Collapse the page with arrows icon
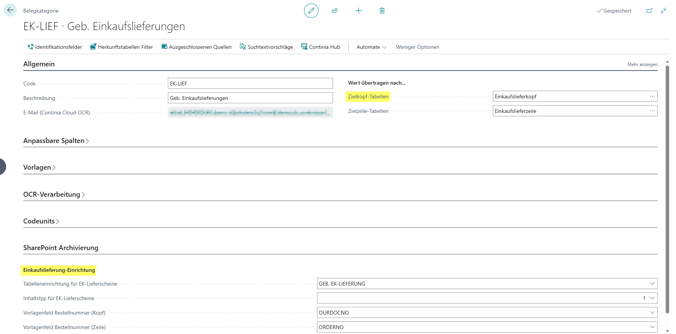The width and height of the screenshot is (676, 334). (x=663, y=11)
